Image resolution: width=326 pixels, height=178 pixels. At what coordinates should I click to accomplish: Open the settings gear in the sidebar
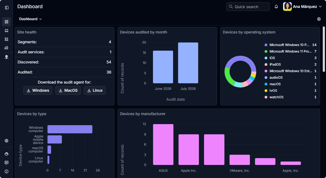point(7,141)
